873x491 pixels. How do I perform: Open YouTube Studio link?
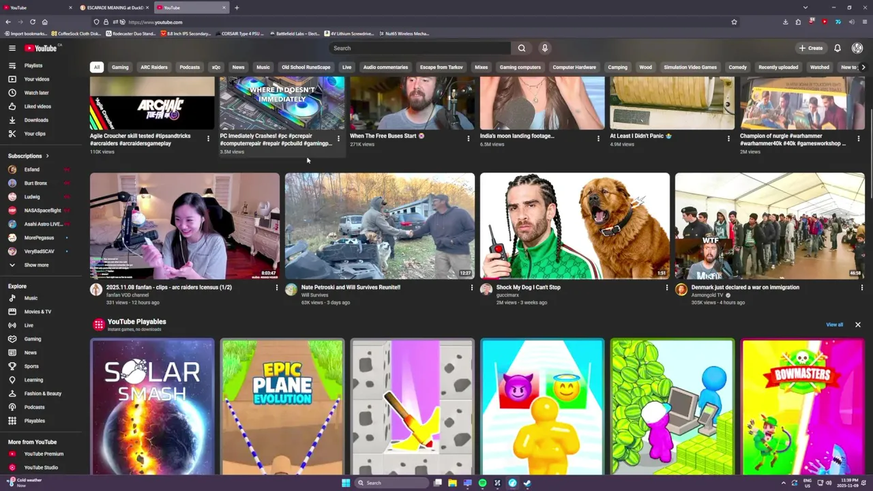41,467
